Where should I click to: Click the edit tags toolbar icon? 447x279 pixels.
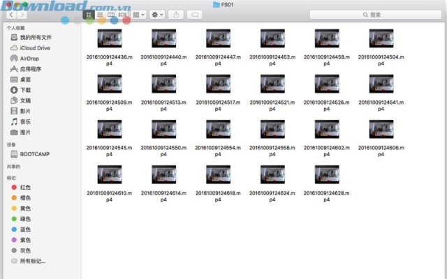pos(195,14)
